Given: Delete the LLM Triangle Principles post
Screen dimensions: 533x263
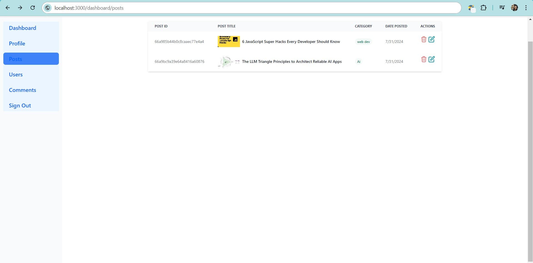Looking at the screenshot, I should 424,59.
